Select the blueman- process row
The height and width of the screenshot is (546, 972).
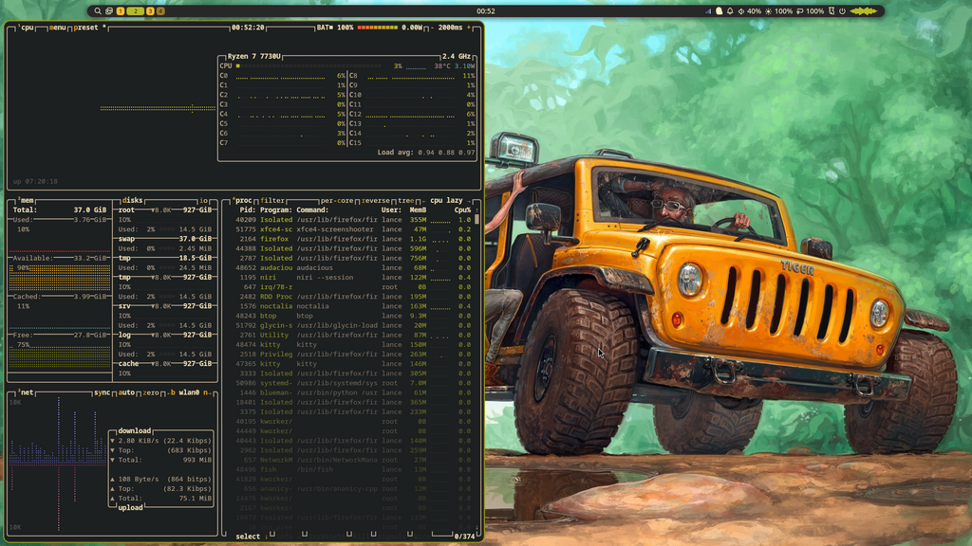(355, 392)
